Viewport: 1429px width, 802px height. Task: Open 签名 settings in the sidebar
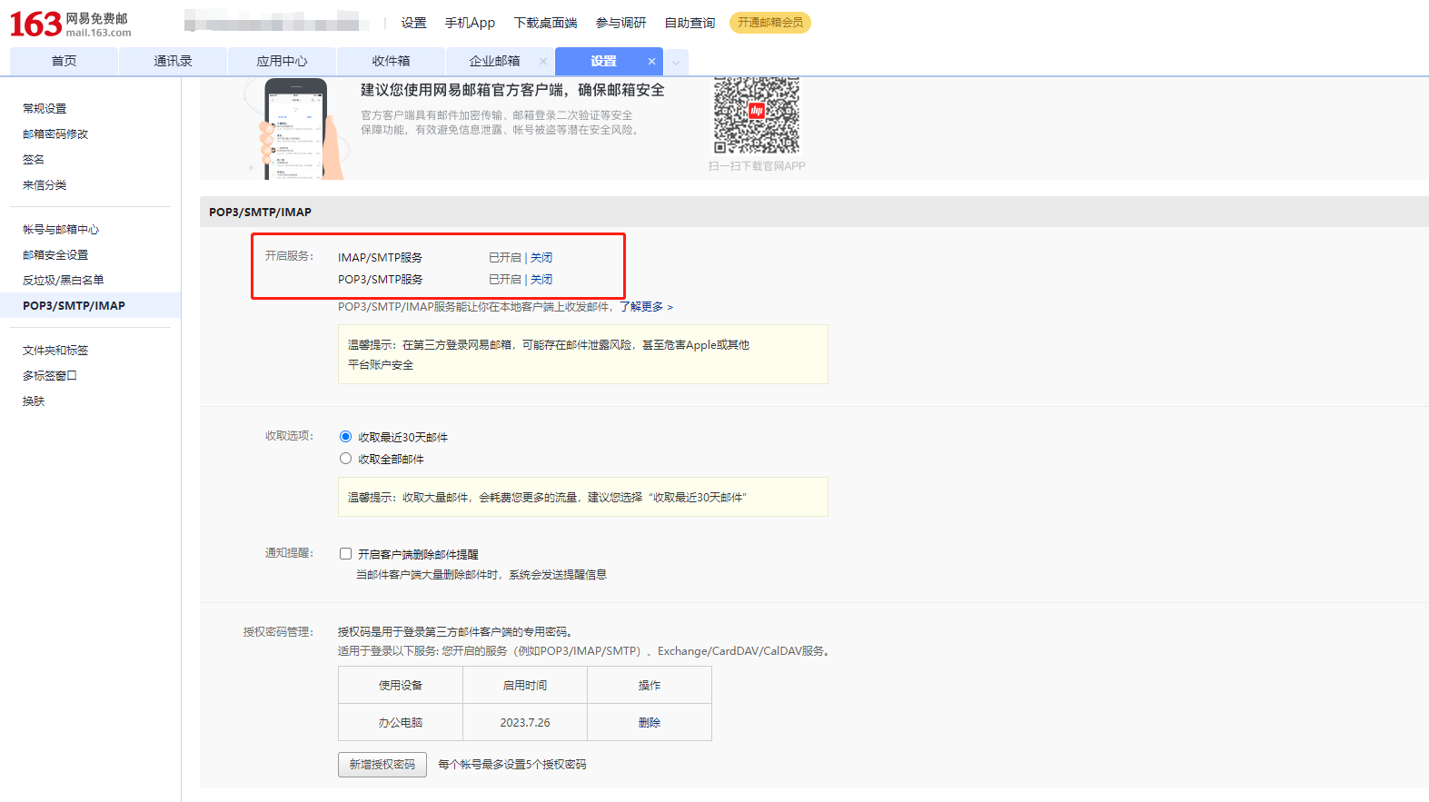point(34,159)
